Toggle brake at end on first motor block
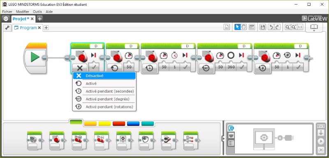Viewport: 329px width, 158px height. (93, 67)
